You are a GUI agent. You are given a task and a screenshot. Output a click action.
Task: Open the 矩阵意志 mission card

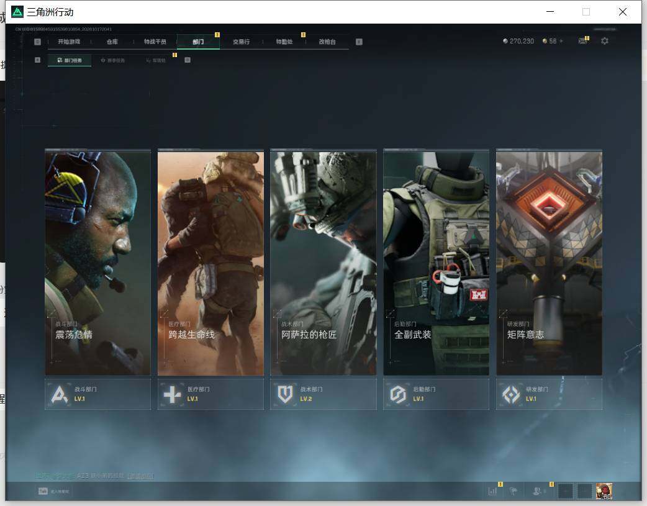pos(550,263)
